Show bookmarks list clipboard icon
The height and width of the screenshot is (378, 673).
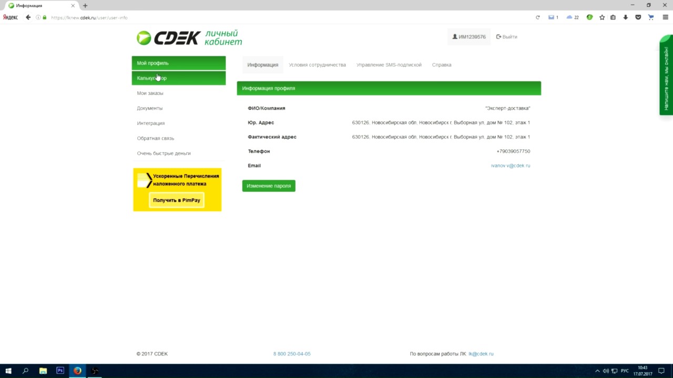(x=613, y=17)
